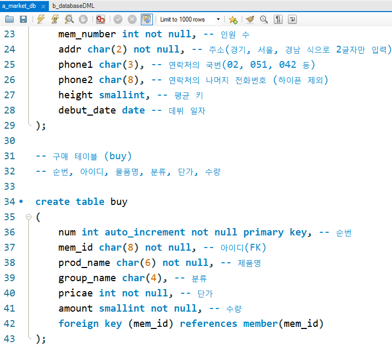Click the 'height smallint' line
The height and width of the screenshot is (350, 392).
(104, 95)
